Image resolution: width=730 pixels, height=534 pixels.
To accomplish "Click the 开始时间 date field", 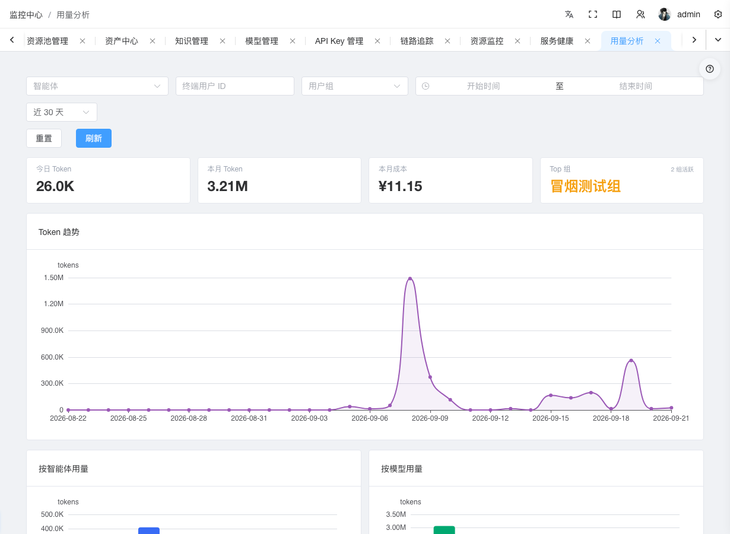I will [x=483, y=86].
